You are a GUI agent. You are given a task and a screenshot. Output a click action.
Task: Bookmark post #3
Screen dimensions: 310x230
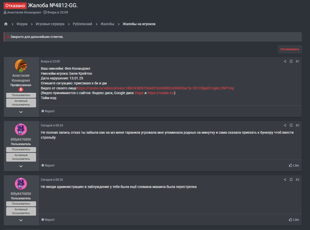coord(291,180)
